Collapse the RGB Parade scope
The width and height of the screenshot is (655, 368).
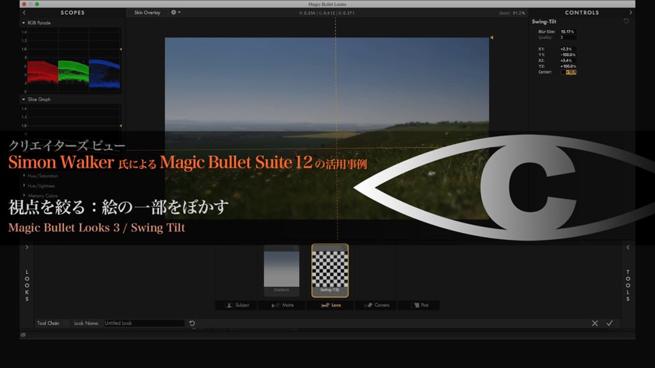(23, 23)
